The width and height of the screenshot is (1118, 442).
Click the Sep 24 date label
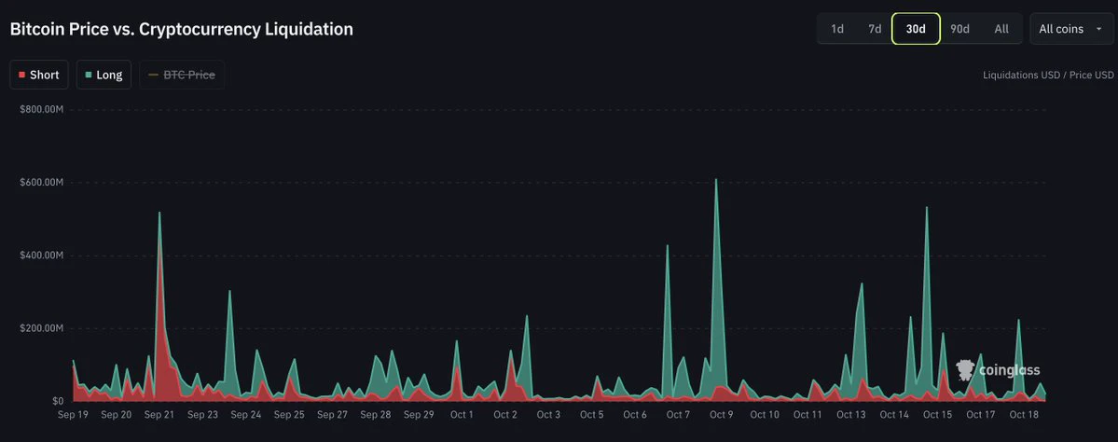click(x=246, y=415)
